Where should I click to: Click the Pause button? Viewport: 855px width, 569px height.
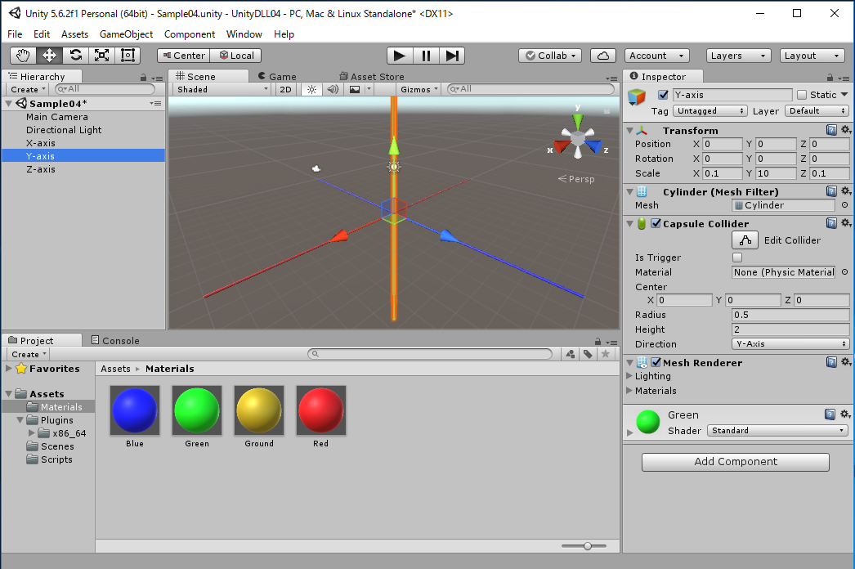pos(426,56)
